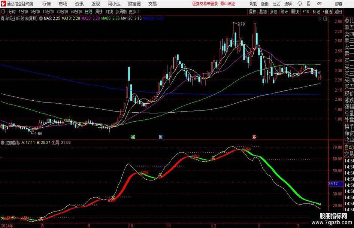Open the 公式 menu
This screenshot has width=354, height=228.
point(276,4)
